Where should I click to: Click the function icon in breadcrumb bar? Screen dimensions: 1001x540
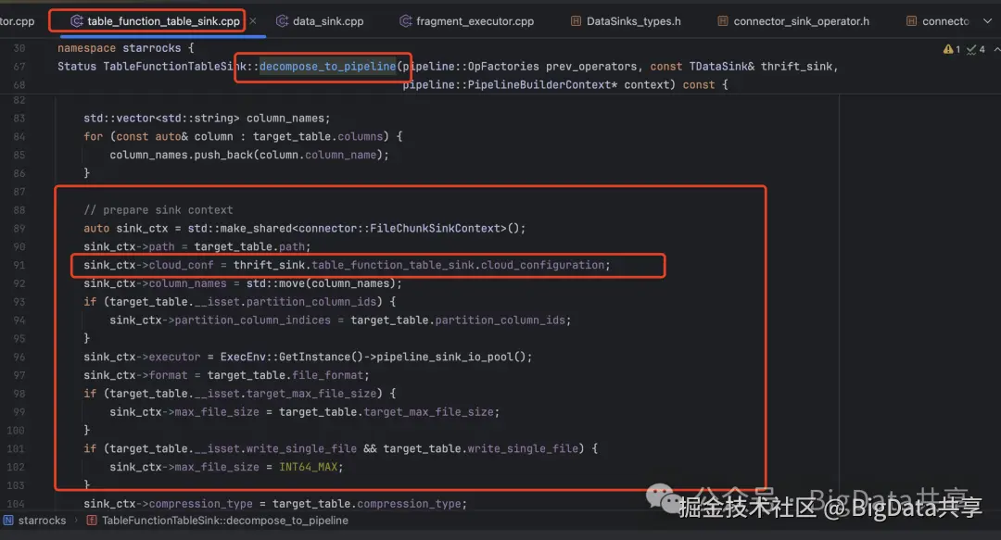pyautogui.click(x=91, y=521)
